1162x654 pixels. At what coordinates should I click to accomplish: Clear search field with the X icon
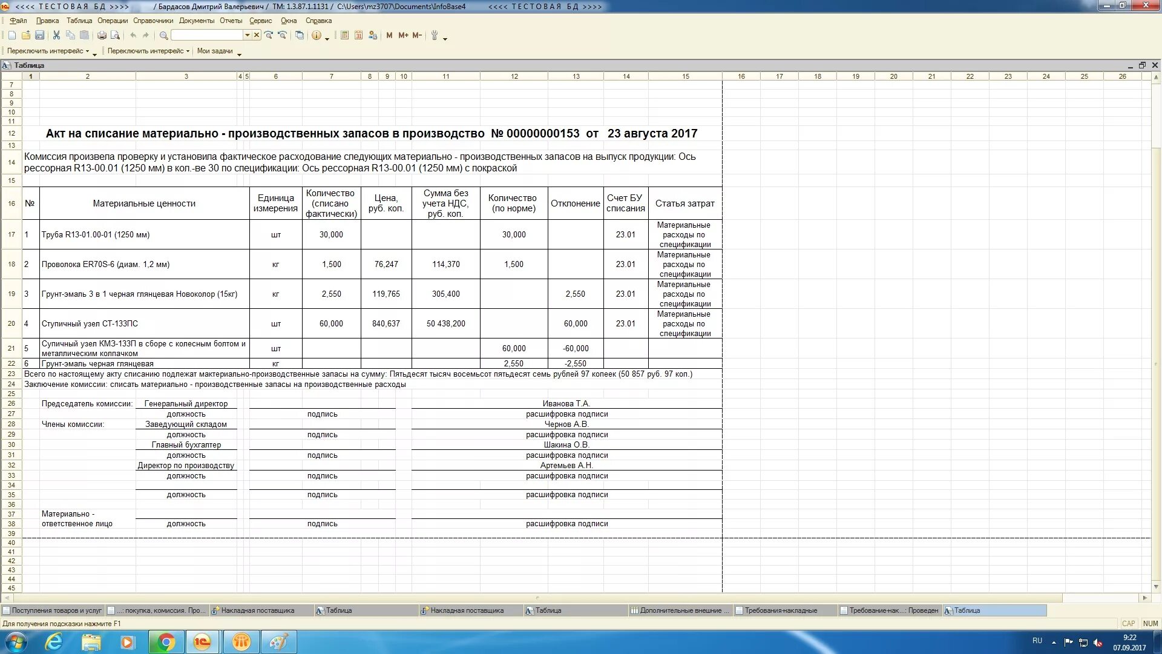pyautogui.click(x=257, y=35)
